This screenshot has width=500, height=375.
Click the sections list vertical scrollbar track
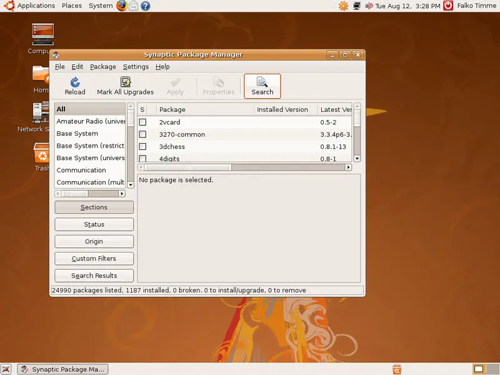(131, 154)
